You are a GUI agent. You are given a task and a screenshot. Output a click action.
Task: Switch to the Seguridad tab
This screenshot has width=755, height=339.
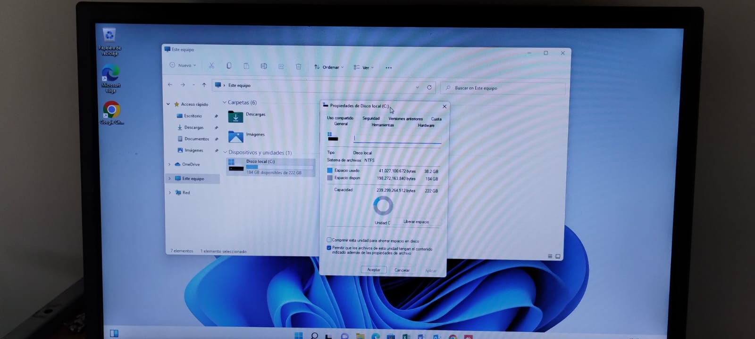tap(371, 118)
